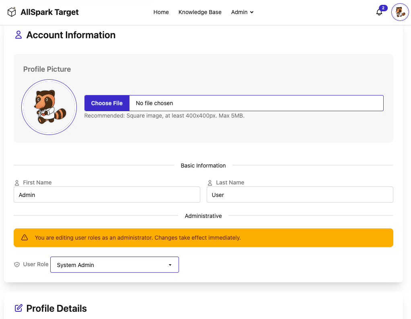Go to the Home menu item
411x319 pixels.
click(x=161, y=12)
